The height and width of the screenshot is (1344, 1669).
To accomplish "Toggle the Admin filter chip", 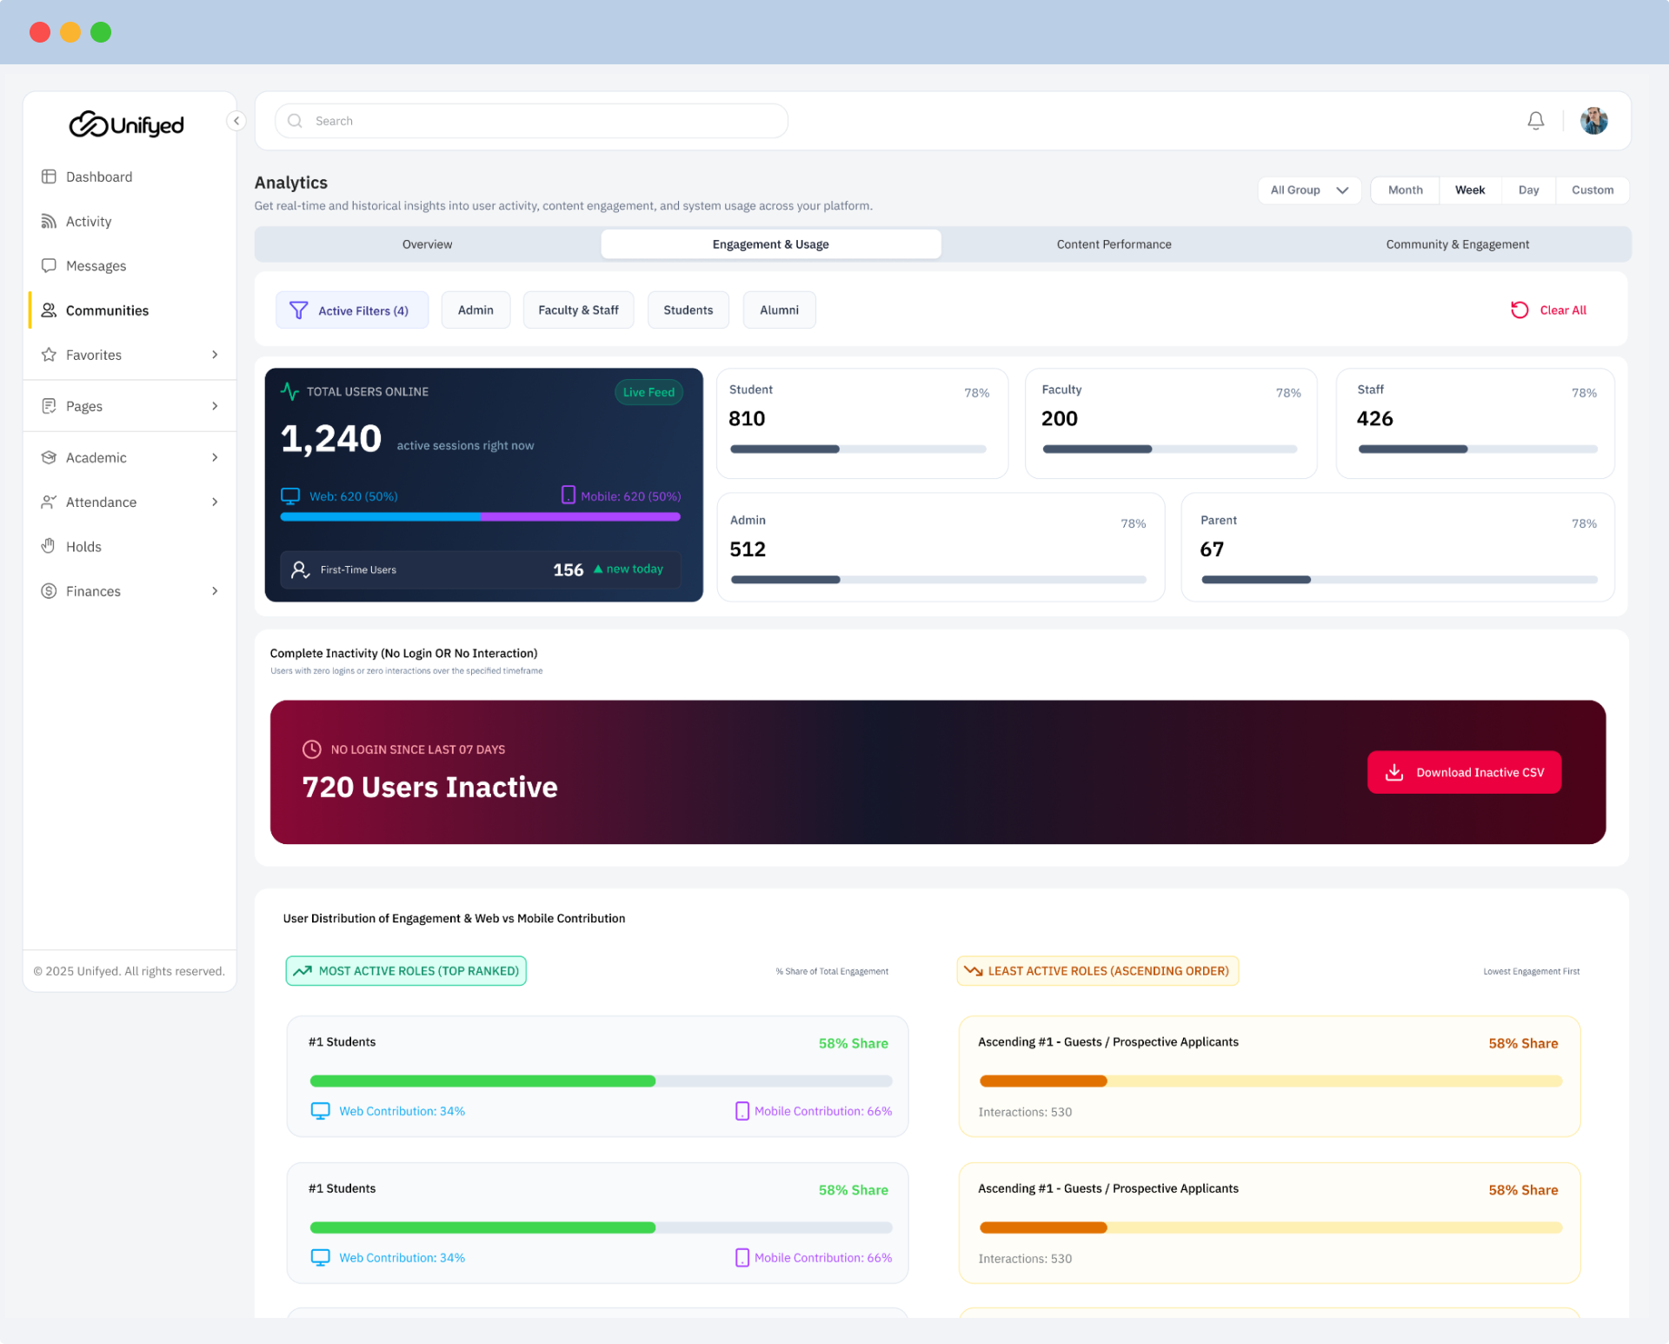I will click(475, 310).
